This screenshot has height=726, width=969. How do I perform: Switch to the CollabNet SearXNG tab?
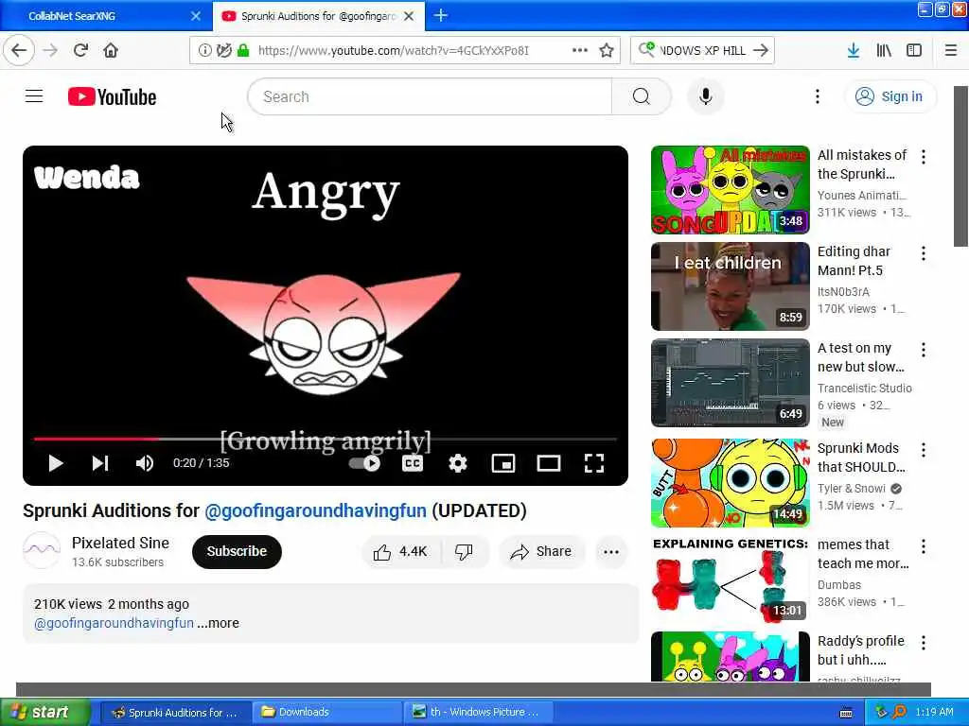104,16
